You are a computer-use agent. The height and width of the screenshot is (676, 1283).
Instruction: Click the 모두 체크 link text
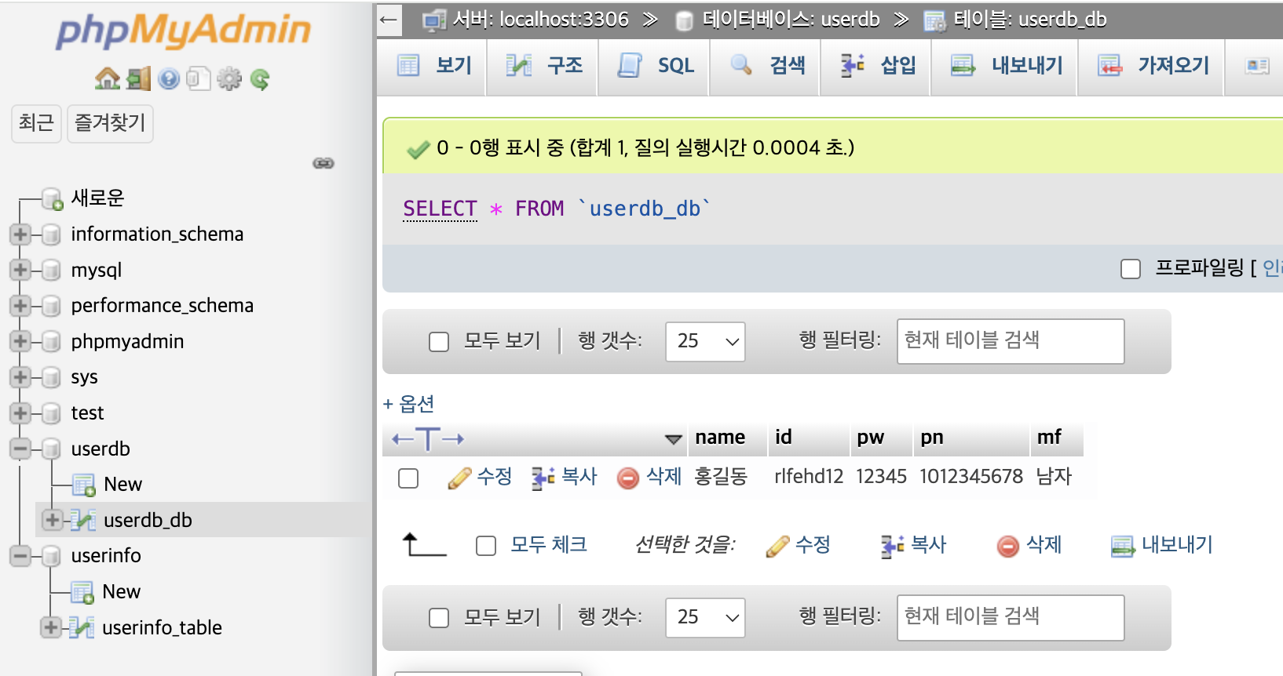[549, 545]
